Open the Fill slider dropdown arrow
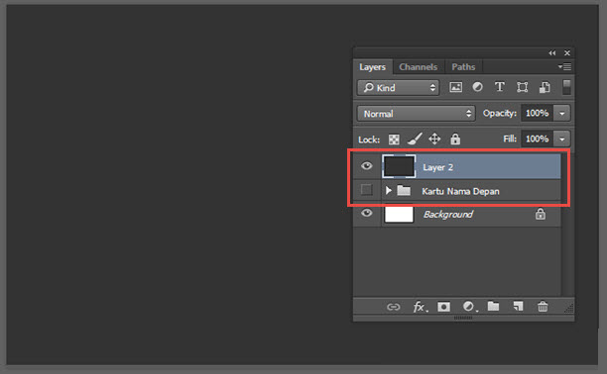The image size is (607, 374). click(x=561, y=139)
